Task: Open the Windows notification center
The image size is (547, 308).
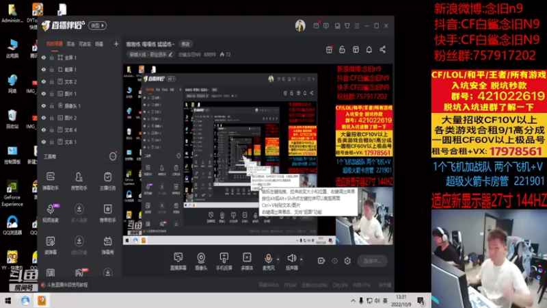Action: 421,300
